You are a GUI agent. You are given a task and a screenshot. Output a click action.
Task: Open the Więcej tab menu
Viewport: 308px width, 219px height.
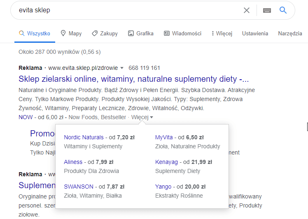pos(222,34)
